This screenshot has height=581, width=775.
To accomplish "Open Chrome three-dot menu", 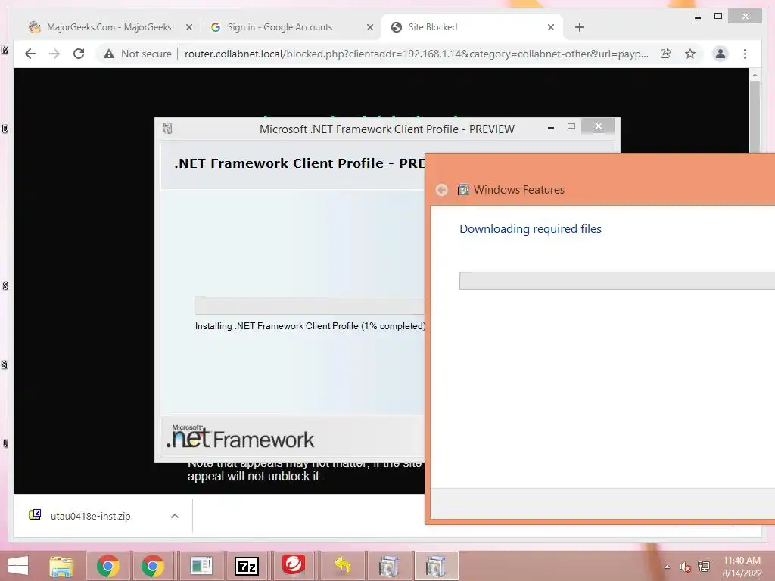I will tap(745, 54).
